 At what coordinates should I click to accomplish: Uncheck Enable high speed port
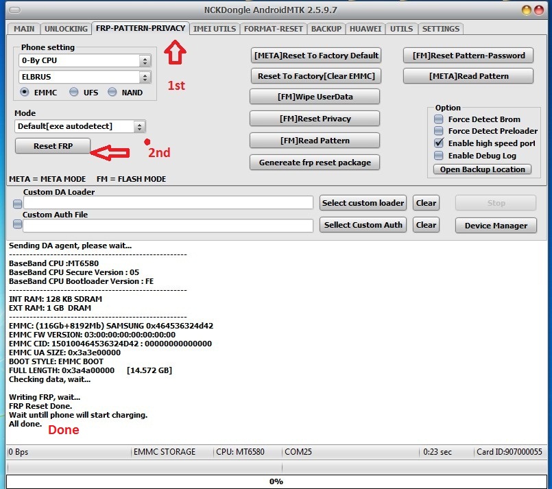439,143
